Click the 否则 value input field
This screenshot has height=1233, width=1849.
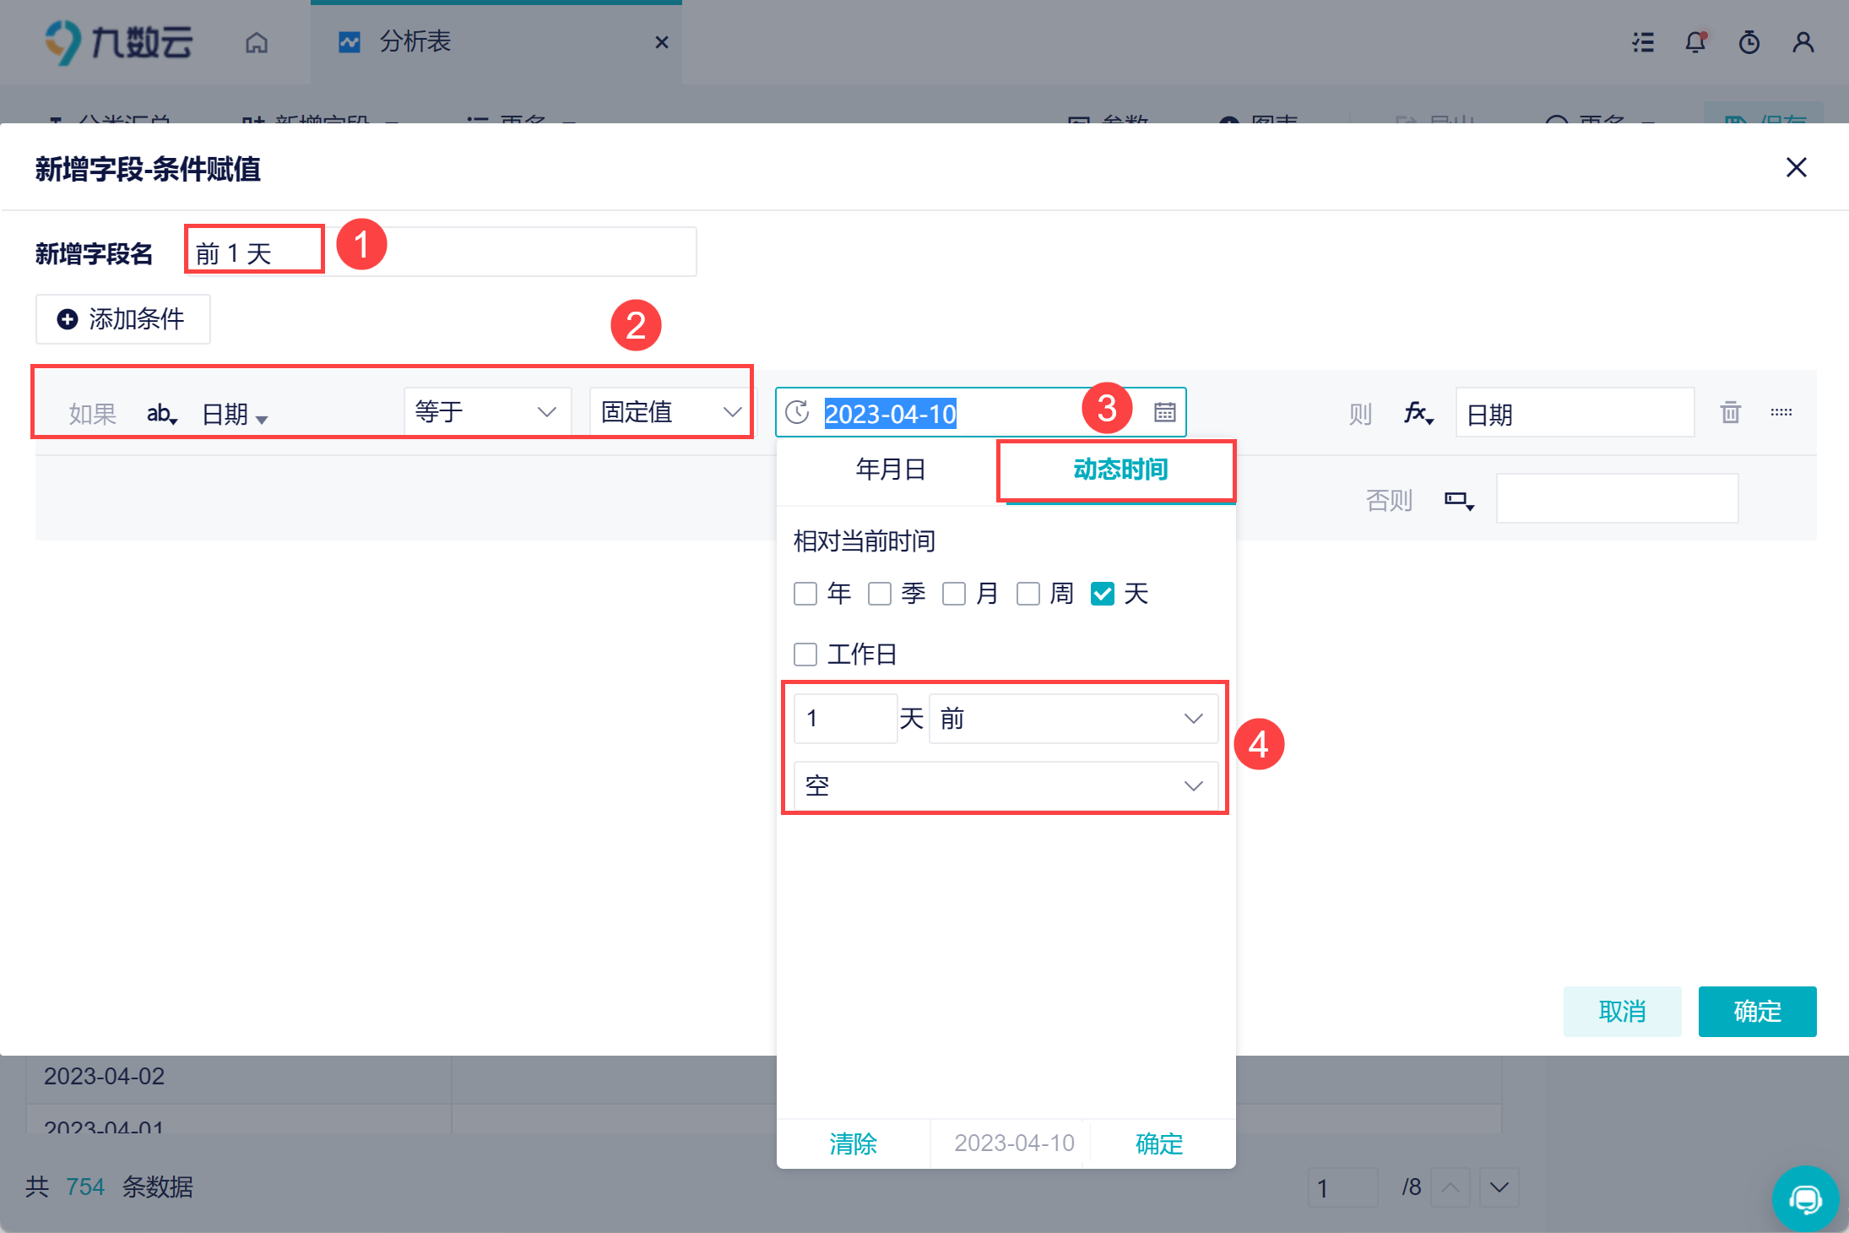coord(1617,498)
